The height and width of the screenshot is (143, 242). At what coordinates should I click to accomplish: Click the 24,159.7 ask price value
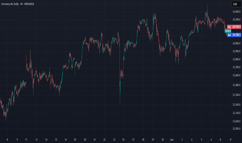point(236,27)
